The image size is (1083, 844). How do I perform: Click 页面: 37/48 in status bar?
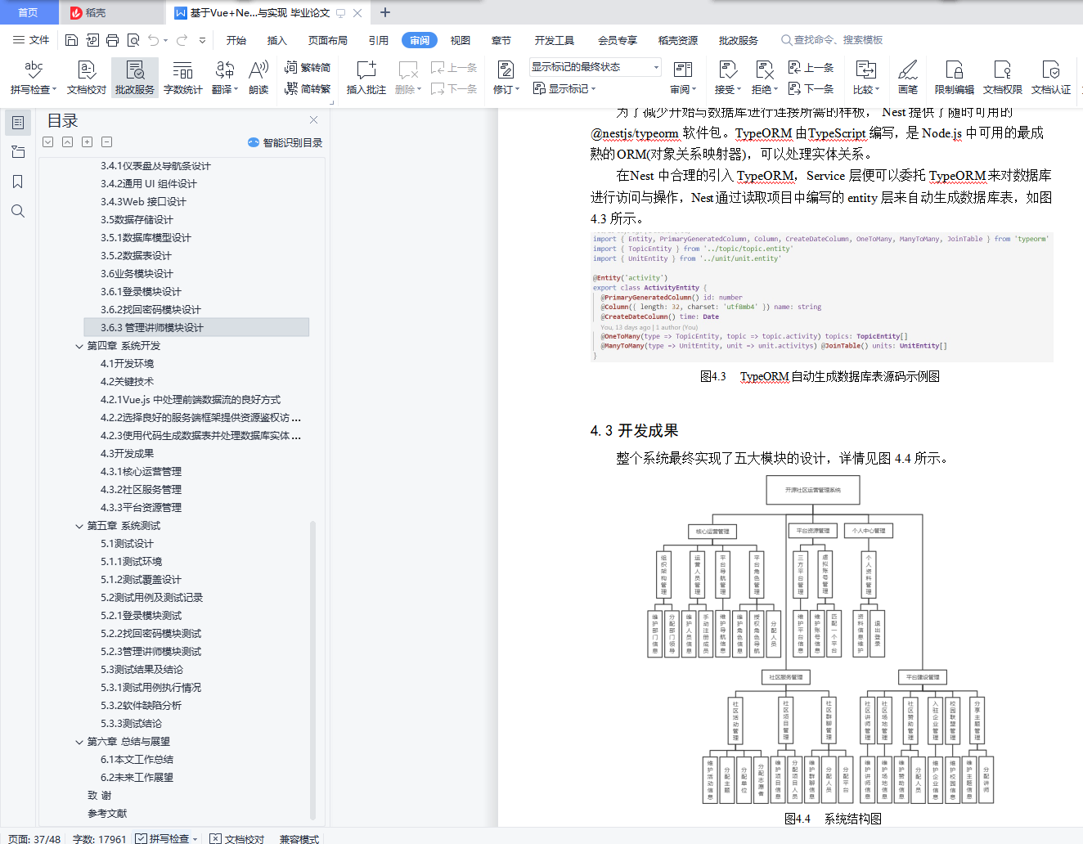(x=34, y=838)
